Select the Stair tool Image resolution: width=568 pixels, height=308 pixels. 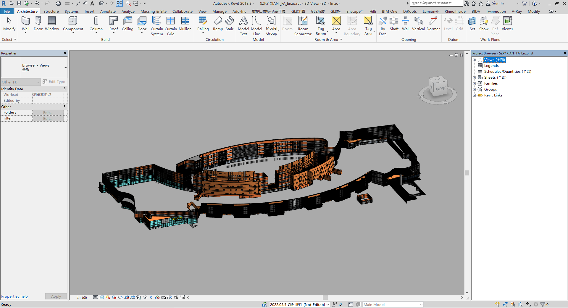tap(229, 24)
